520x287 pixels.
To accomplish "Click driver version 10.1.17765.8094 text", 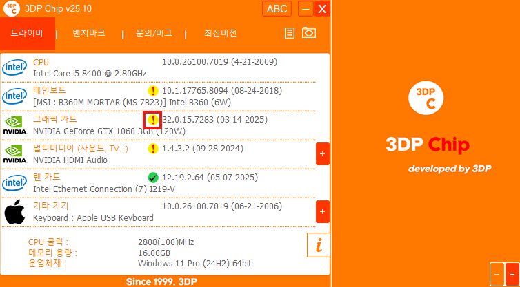I will 222,91.
